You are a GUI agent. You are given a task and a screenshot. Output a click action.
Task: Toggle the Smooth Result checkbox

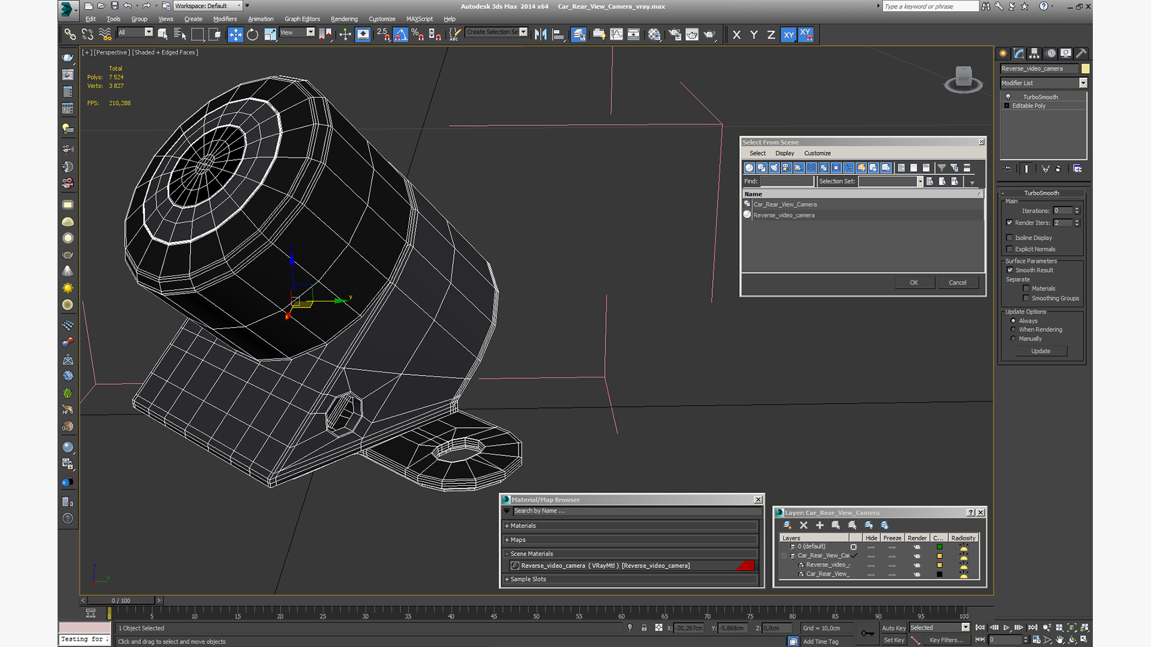click(1010, 270)
